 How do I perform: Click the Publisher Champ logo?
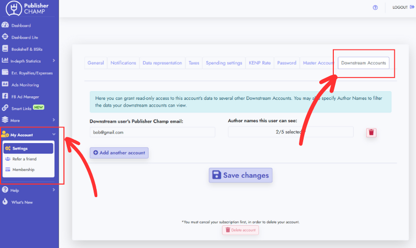click(x=28, y=8)
